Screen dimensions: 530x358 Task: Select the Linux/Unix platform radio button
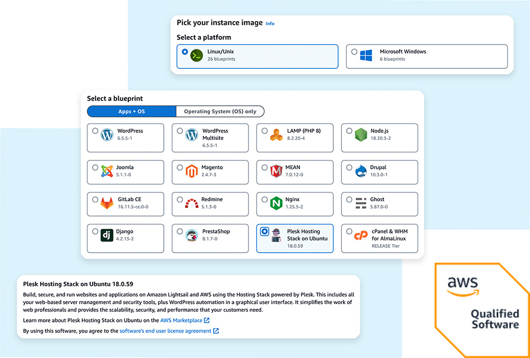(184, 52)
